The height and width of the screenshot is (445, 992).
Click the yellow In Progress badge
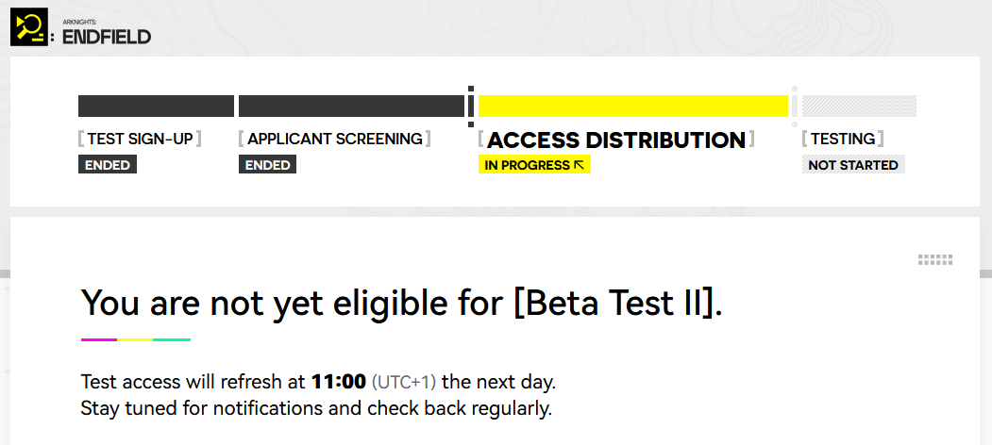click(533, 165)
